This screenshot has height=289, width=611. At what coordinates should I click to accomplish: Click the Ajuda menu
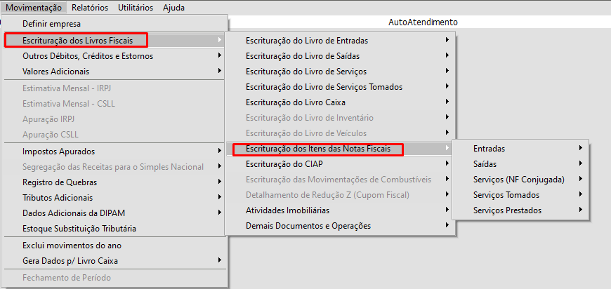173,8
